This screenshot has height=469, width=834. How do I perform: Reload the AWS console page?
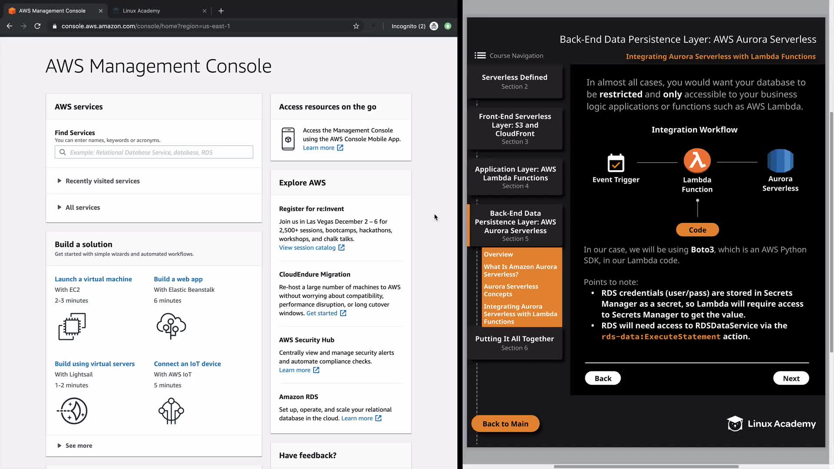tap(37, 26)
